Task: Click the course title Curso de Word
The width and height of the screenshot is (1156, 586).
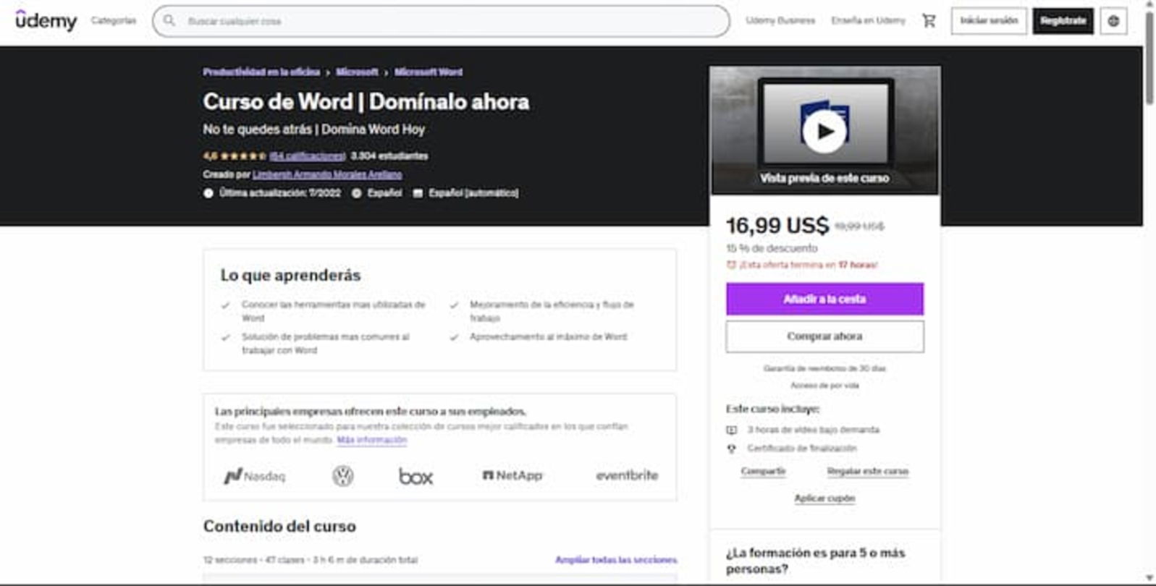Action: (x=366, y=102)
